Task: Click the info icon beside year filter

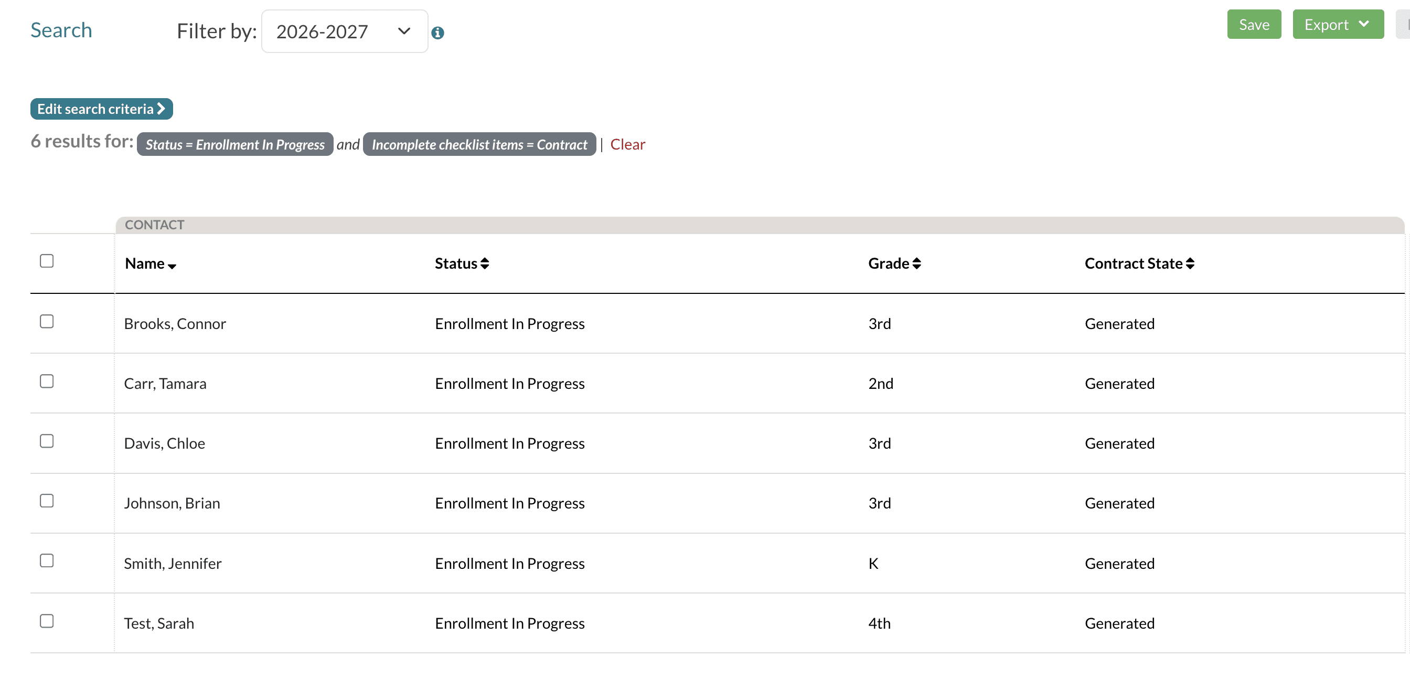Action: (437, 33)
